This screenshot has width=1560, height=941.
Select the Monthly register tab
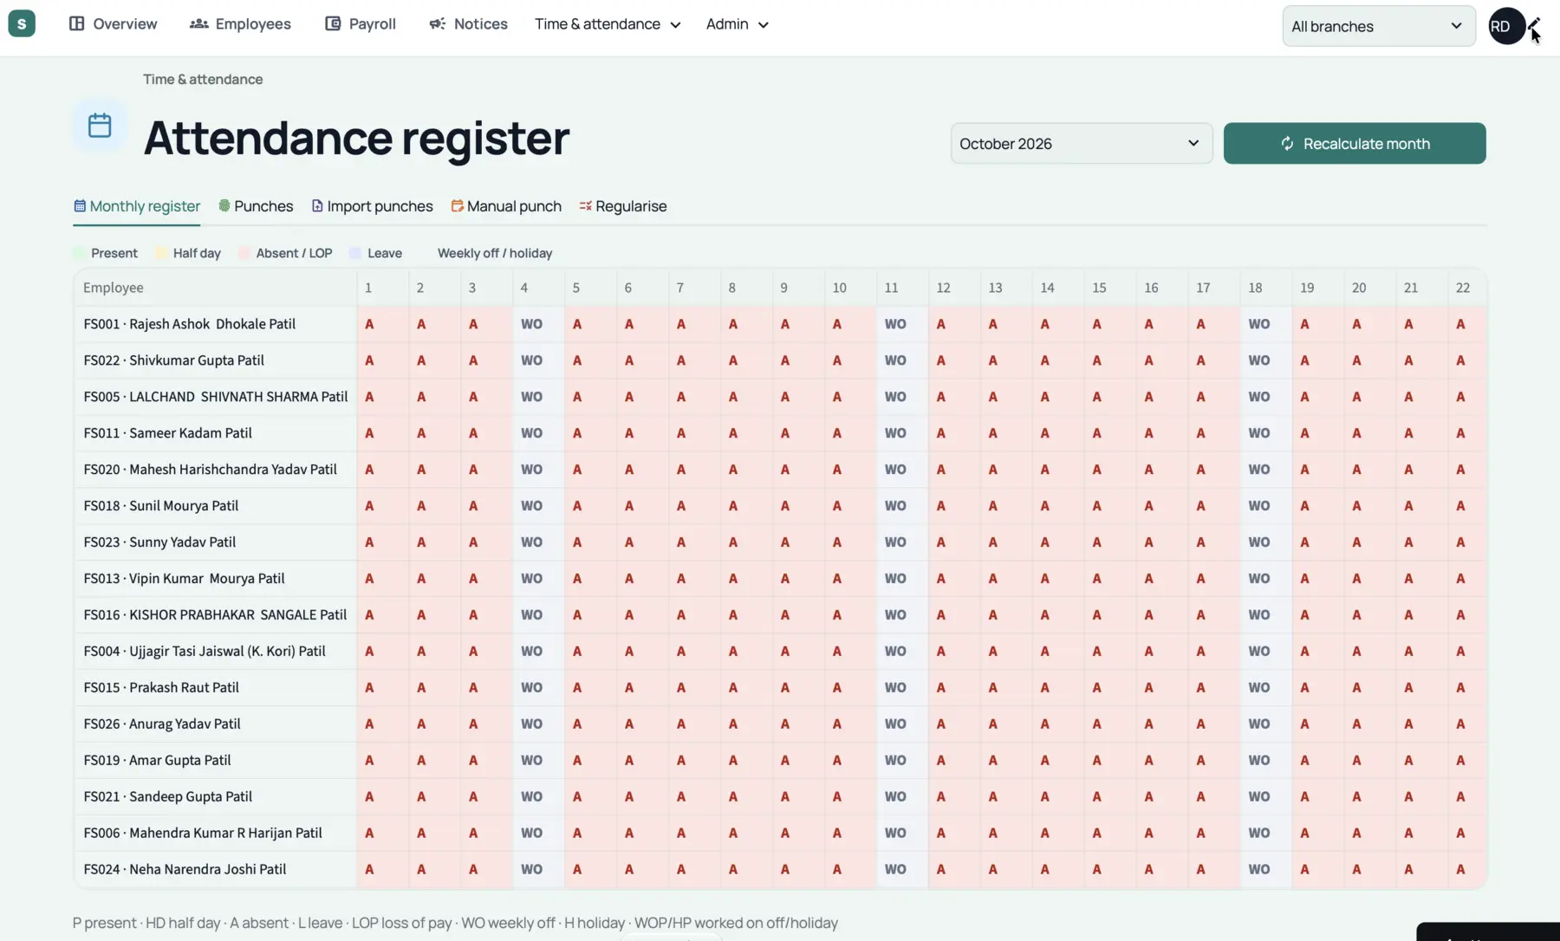pos(137,206)
